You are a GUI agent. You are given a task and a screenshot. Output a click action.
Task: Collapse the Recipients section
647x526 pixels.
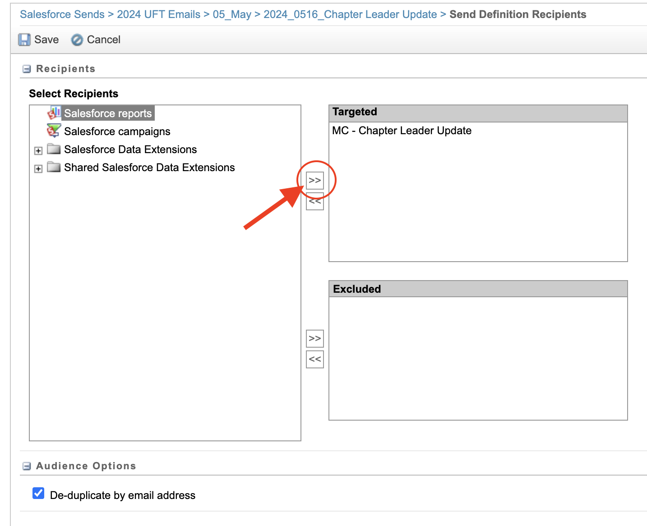27,69
